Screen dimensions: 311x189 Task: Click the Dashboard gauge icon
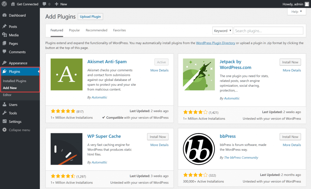coord(4,15)
